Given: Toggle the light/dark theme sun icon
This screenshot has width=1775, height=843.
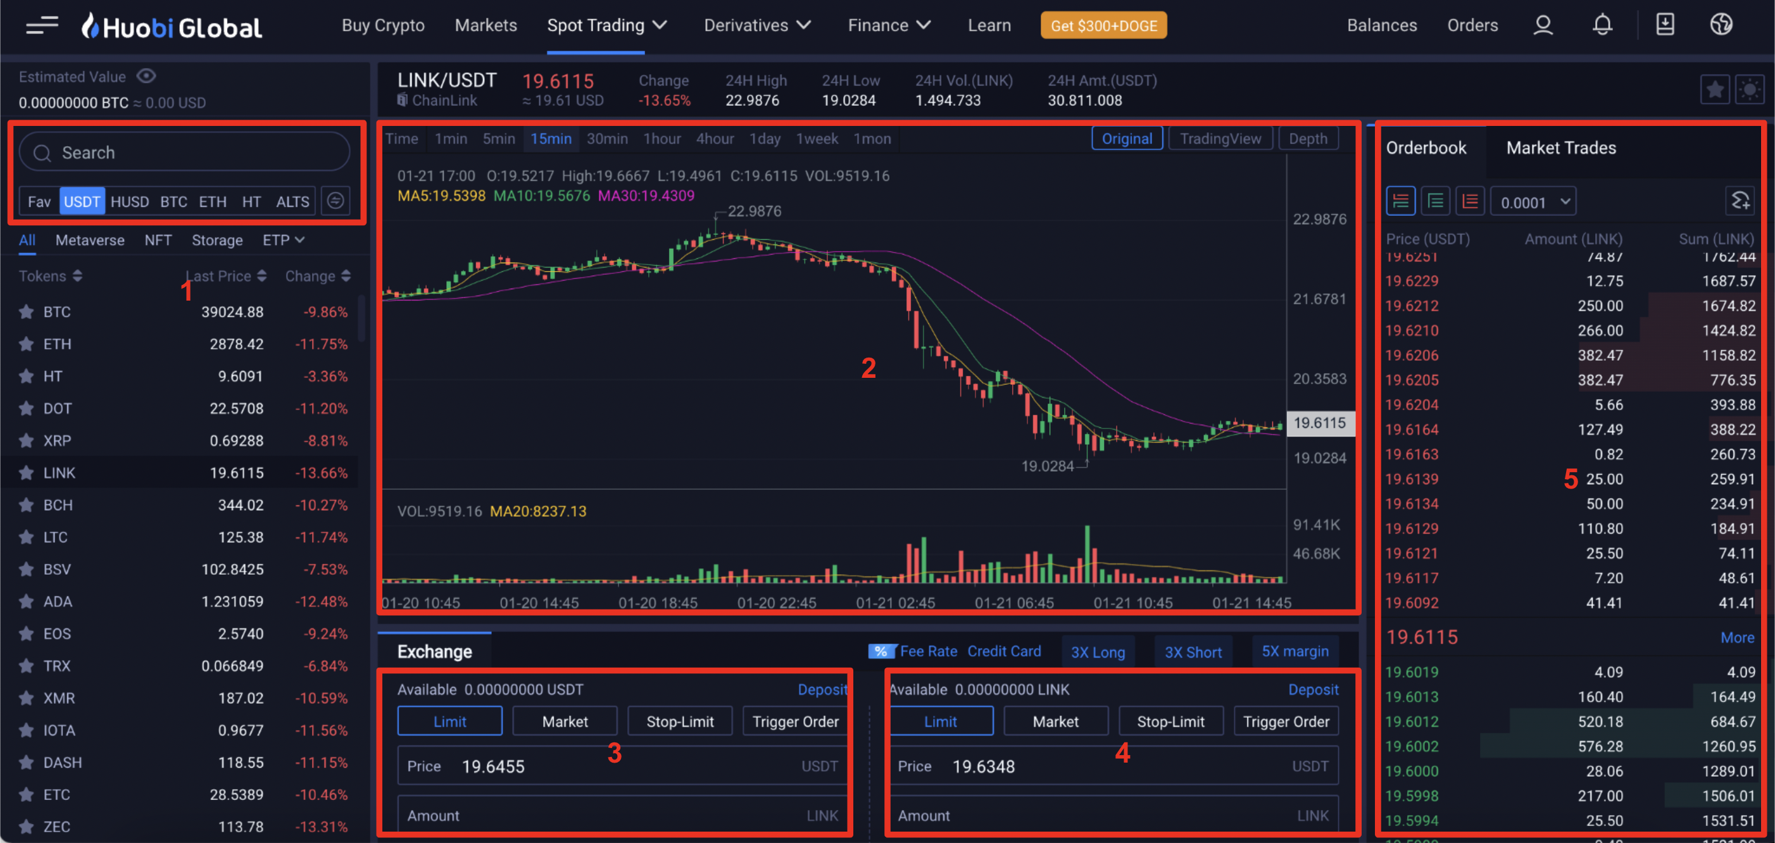Looking at the screenshot, I should 1749,89.
